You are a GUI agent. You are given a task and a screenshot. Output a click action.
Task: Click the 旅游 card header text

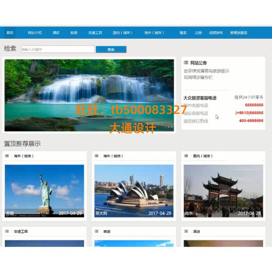click(x=107, y=231)
